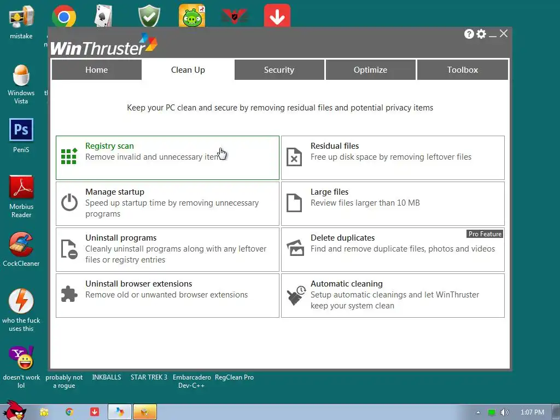The image size is (560, 420).
Task: Click the 1:07 PM taskbar clock
Action: click(532, 412)
